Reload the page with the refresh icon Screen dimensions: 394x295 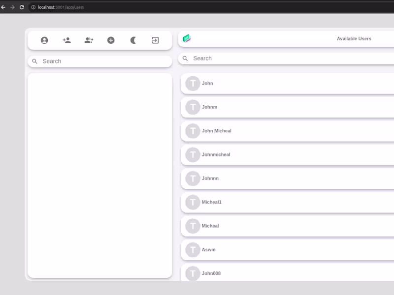22,7
